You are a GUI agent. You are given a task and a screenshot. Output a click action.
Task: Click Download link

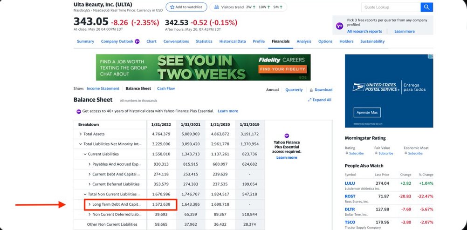pos(323,90)
